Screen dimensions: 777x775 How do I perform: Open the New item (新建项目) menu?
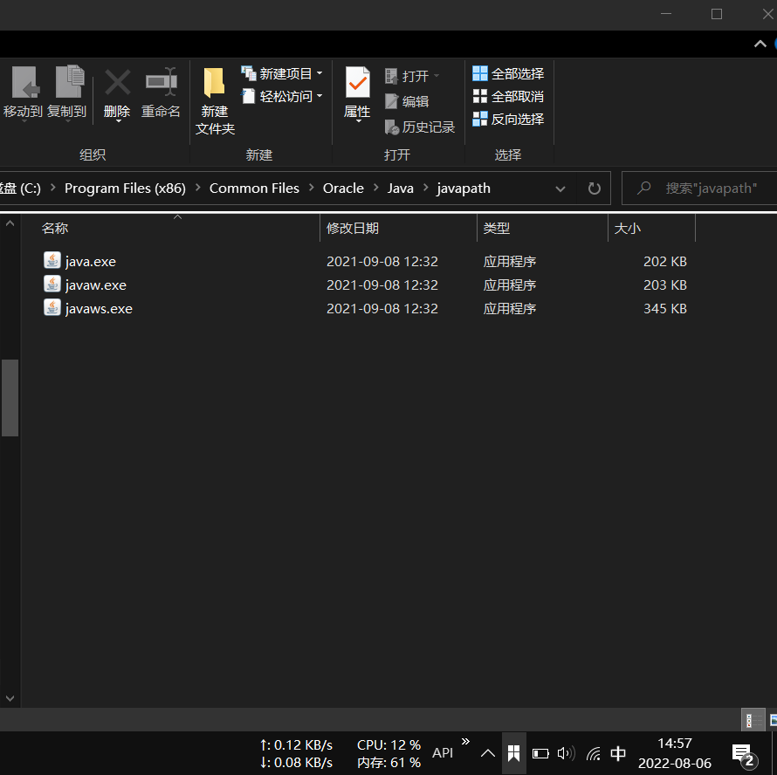(x=281, y=73)
